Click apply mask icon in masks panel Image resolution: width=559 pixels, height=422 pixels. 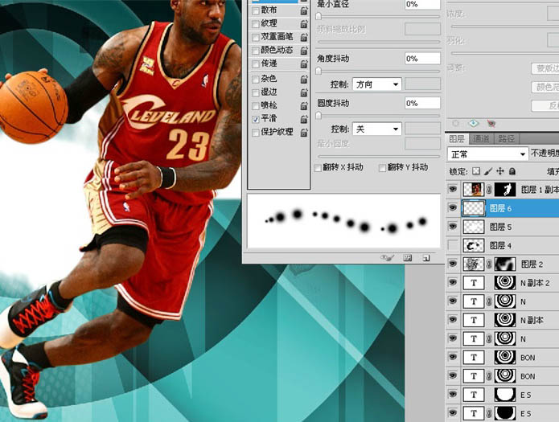(x=474, y=123)
